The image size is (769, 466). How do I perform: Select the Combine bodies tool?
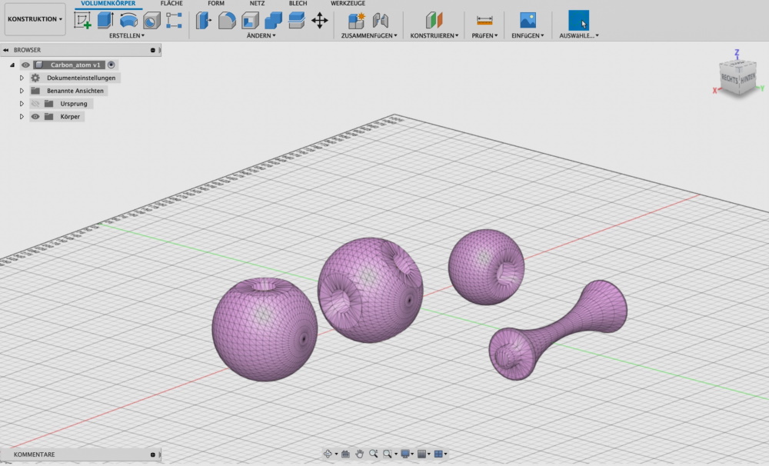click(273, 21)
